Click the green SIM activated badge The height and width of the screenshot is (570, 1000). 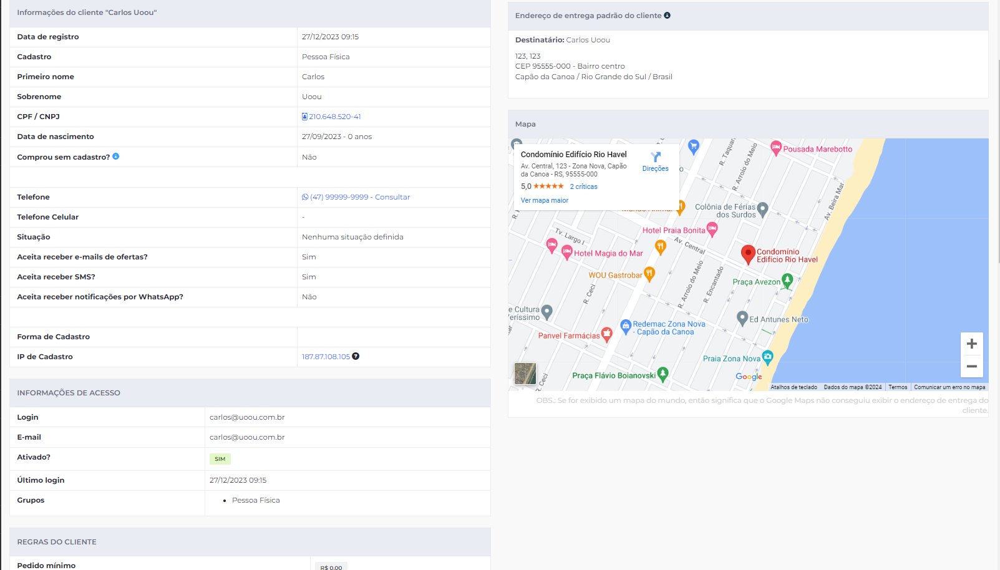220,459
